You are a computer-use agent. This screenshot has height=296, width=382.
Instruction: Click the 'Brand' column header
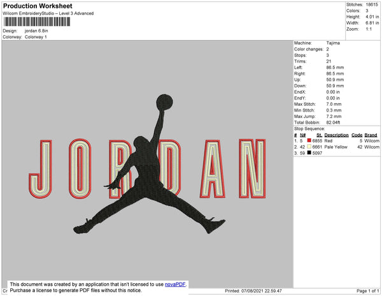point(371,135)
